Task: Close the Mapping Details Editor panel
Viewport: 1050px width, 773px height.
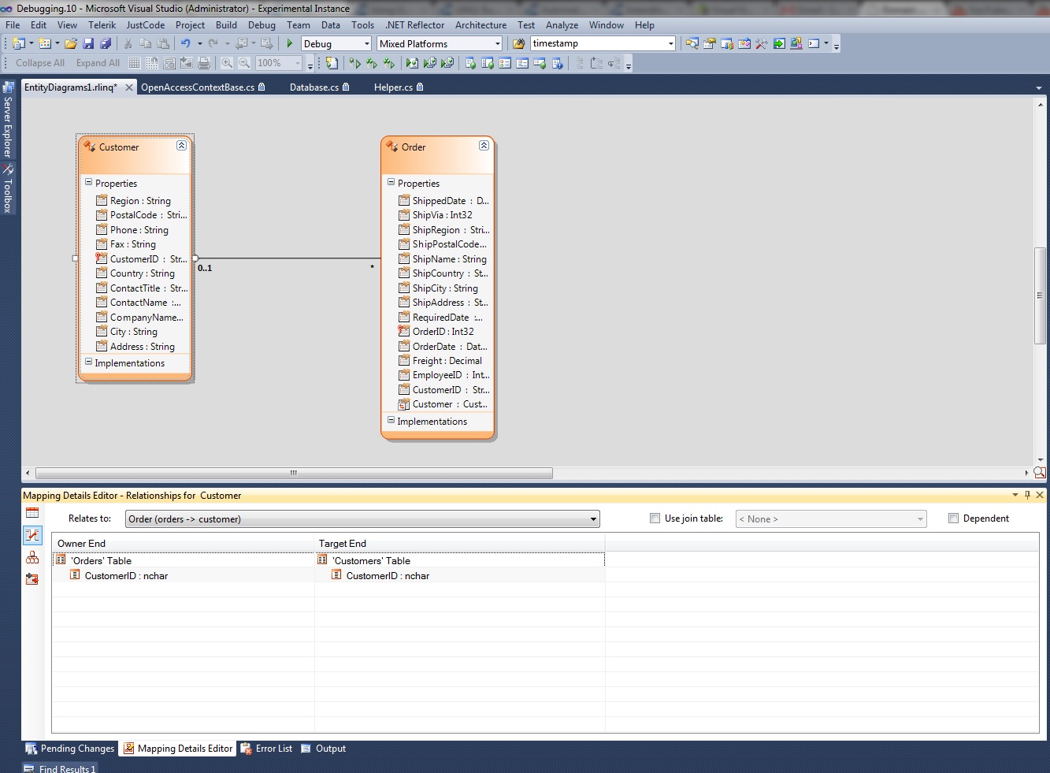Action: tap(1040, 495)
